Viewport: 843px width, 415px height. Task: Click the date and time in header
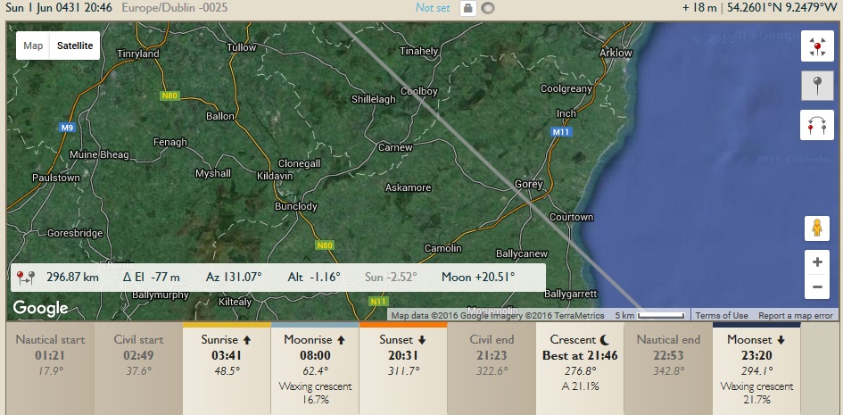point(58,8)
